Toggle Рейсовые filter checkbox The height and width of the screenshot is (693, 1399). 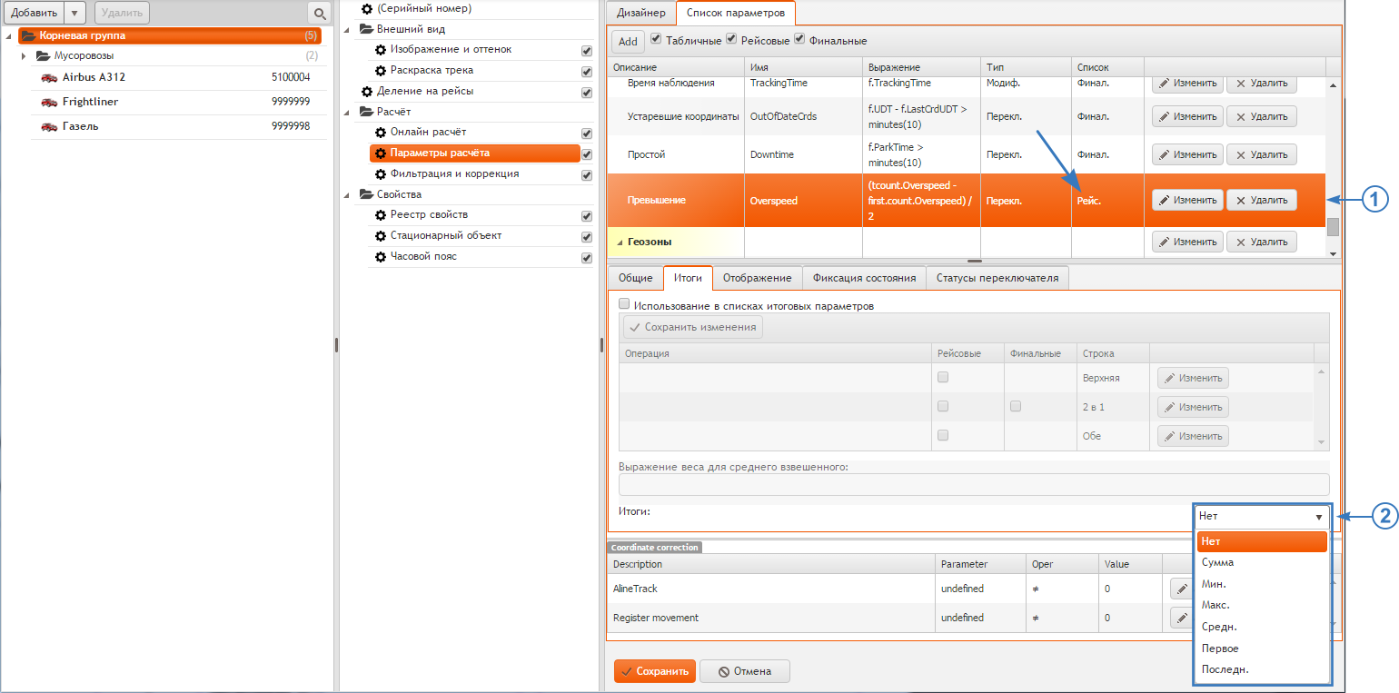[x=731, y=39]
